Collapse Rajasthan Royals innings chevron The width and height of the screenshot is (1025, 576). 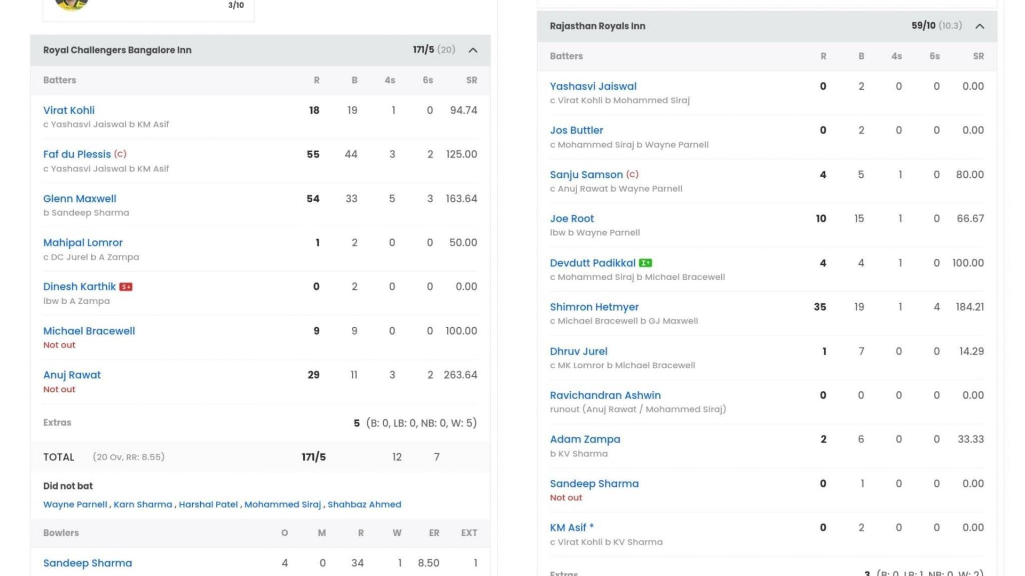point(980,26)
